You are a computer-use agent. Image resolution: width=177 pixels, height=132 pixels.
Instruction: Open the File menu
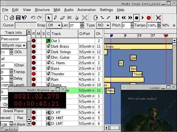(x=5, y=10)
